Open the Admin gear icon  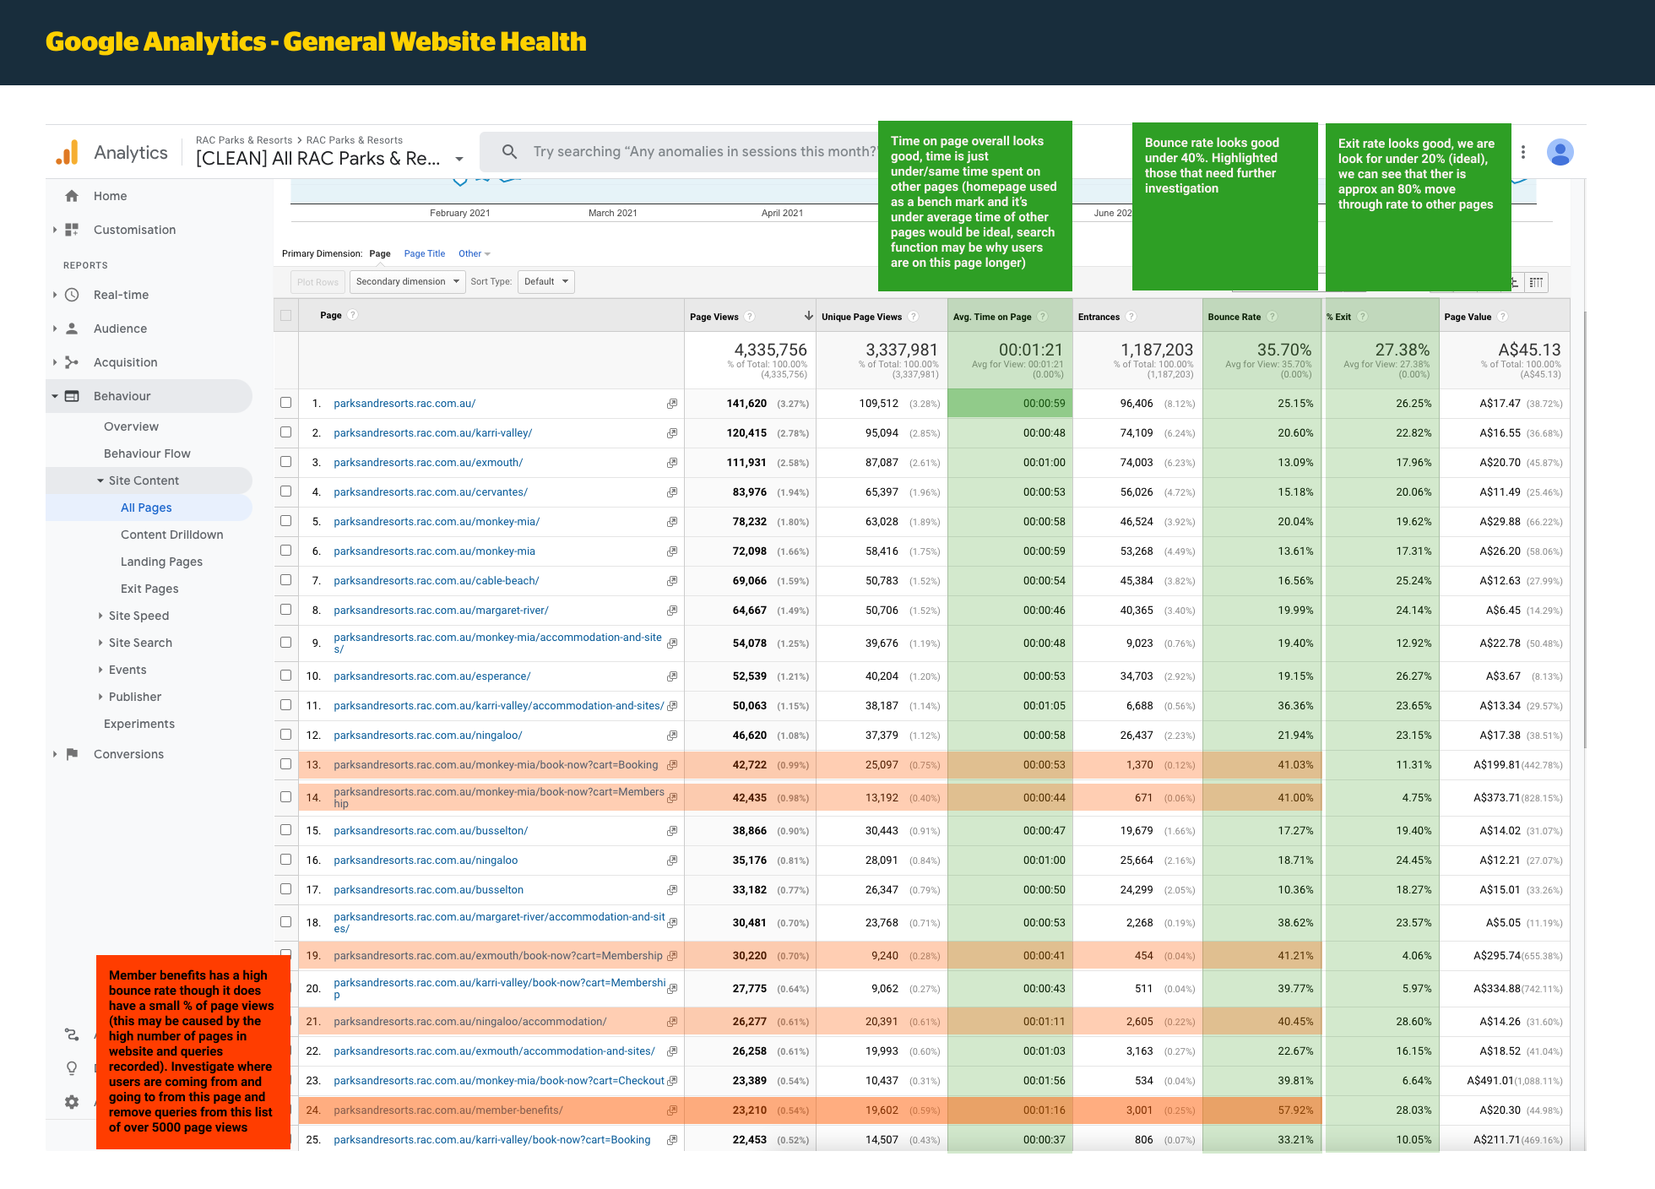(x=72, y=1102)
